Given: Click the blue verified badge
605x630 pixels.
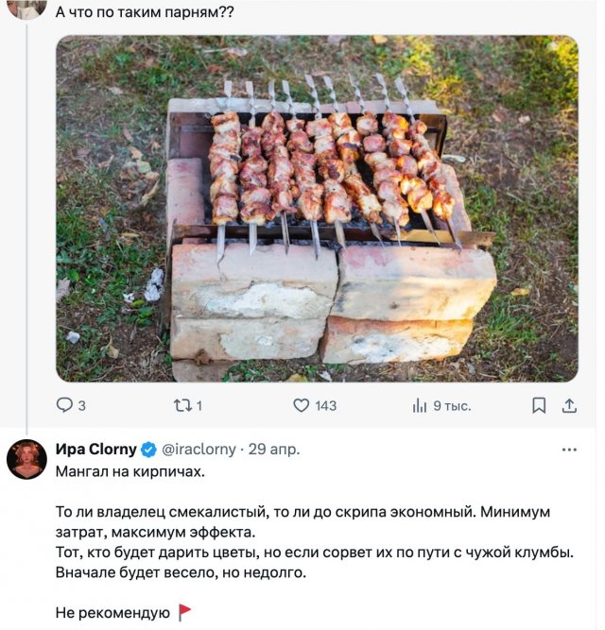Looking at the screenshot, I should pos(148,450).
